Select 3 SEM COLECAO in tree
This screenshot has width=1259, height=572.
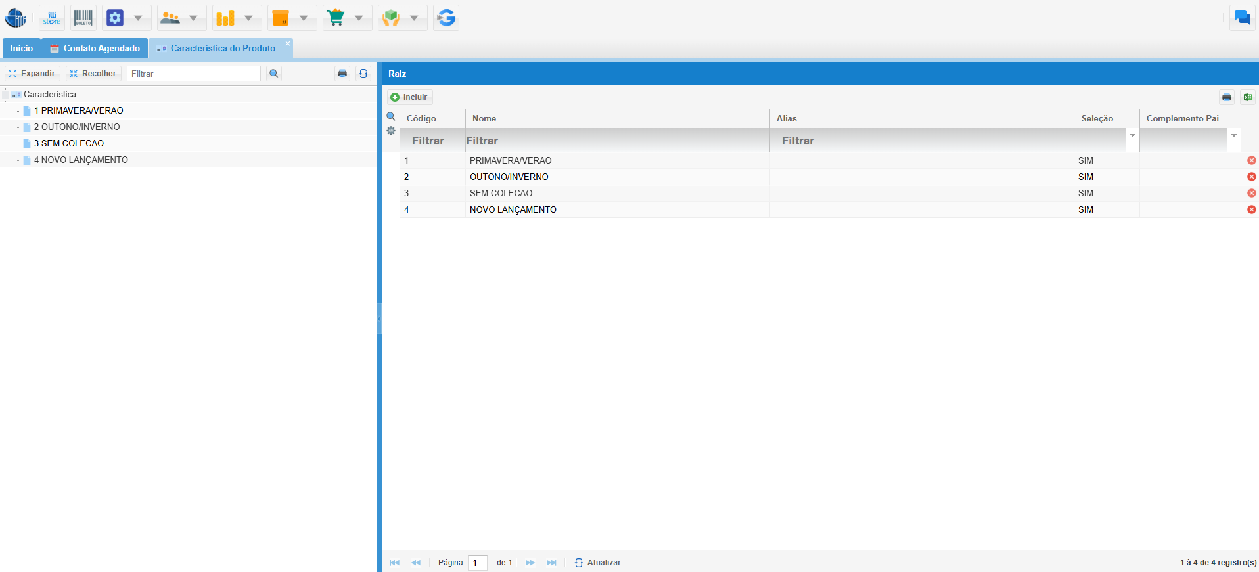point(68,143)
